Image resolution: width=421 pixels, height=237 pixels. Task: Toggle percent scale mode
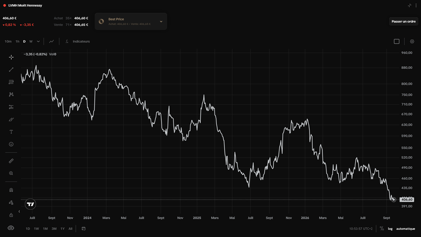pyautogui.click(x=382, y=228)
